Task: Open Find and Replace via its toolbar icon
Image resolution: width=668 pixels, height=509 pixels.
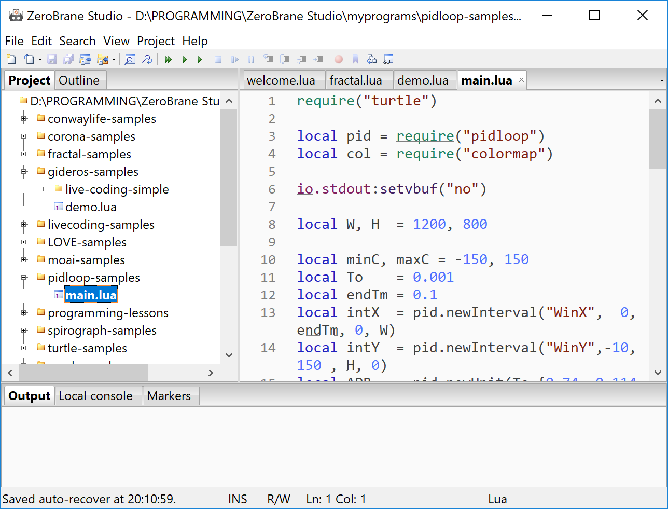Action: [147, 59]
